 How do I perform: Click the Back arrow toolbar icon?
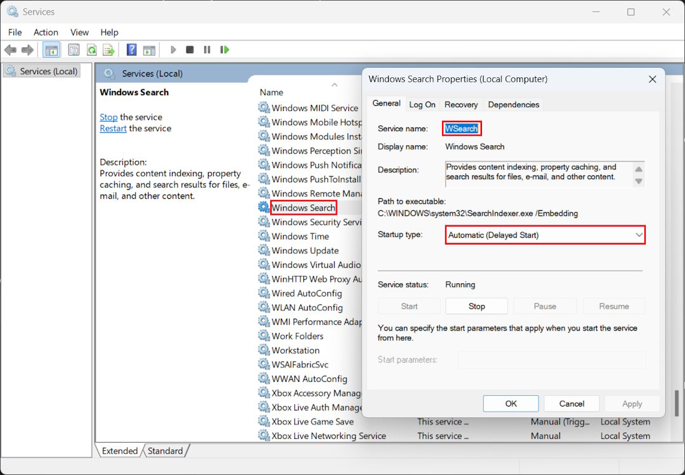pos(10,50)
